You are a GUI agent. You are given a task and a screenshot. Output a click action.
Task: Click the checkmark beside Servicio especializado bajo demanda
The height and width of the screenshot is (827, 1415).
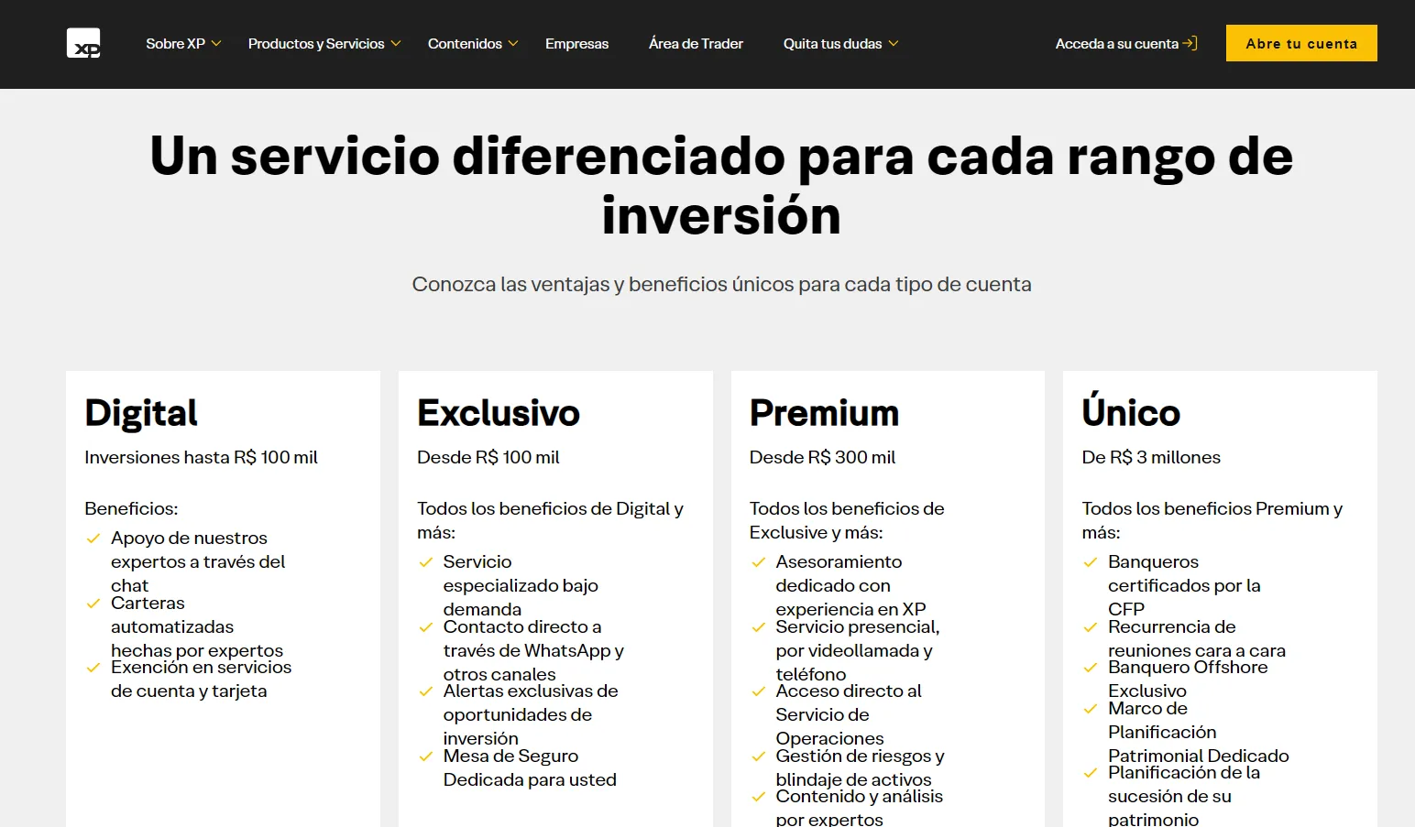click(425, 562)
